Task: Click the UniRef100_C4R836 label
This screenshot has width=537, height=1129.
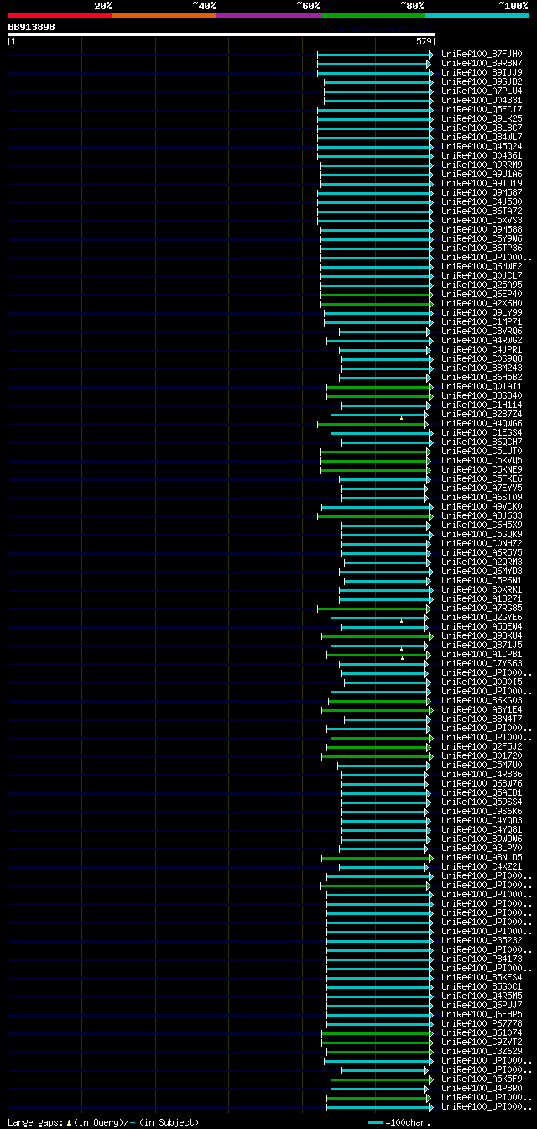Action: pos(482,774)
